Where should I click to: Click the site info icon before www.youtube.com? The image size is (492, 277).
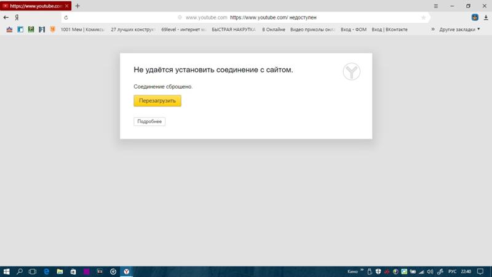180,18
